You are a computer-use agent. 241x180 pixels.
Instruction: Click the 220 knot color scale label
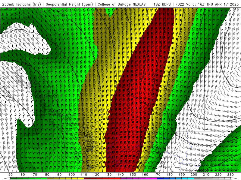[218, 175]
